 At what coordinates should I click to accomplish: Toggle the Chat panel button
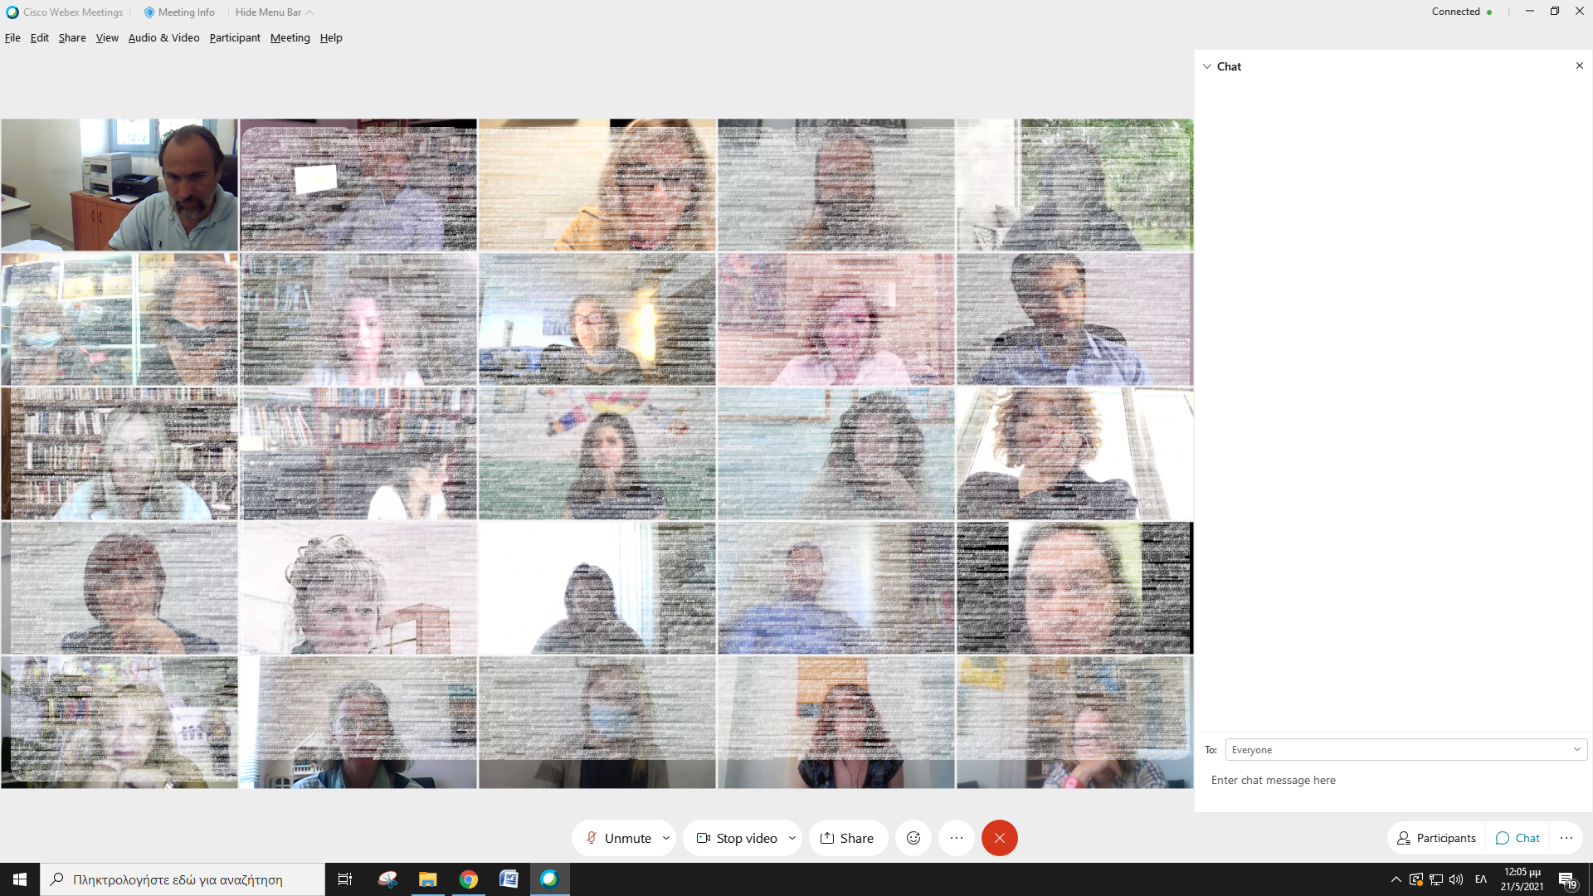1517,838
